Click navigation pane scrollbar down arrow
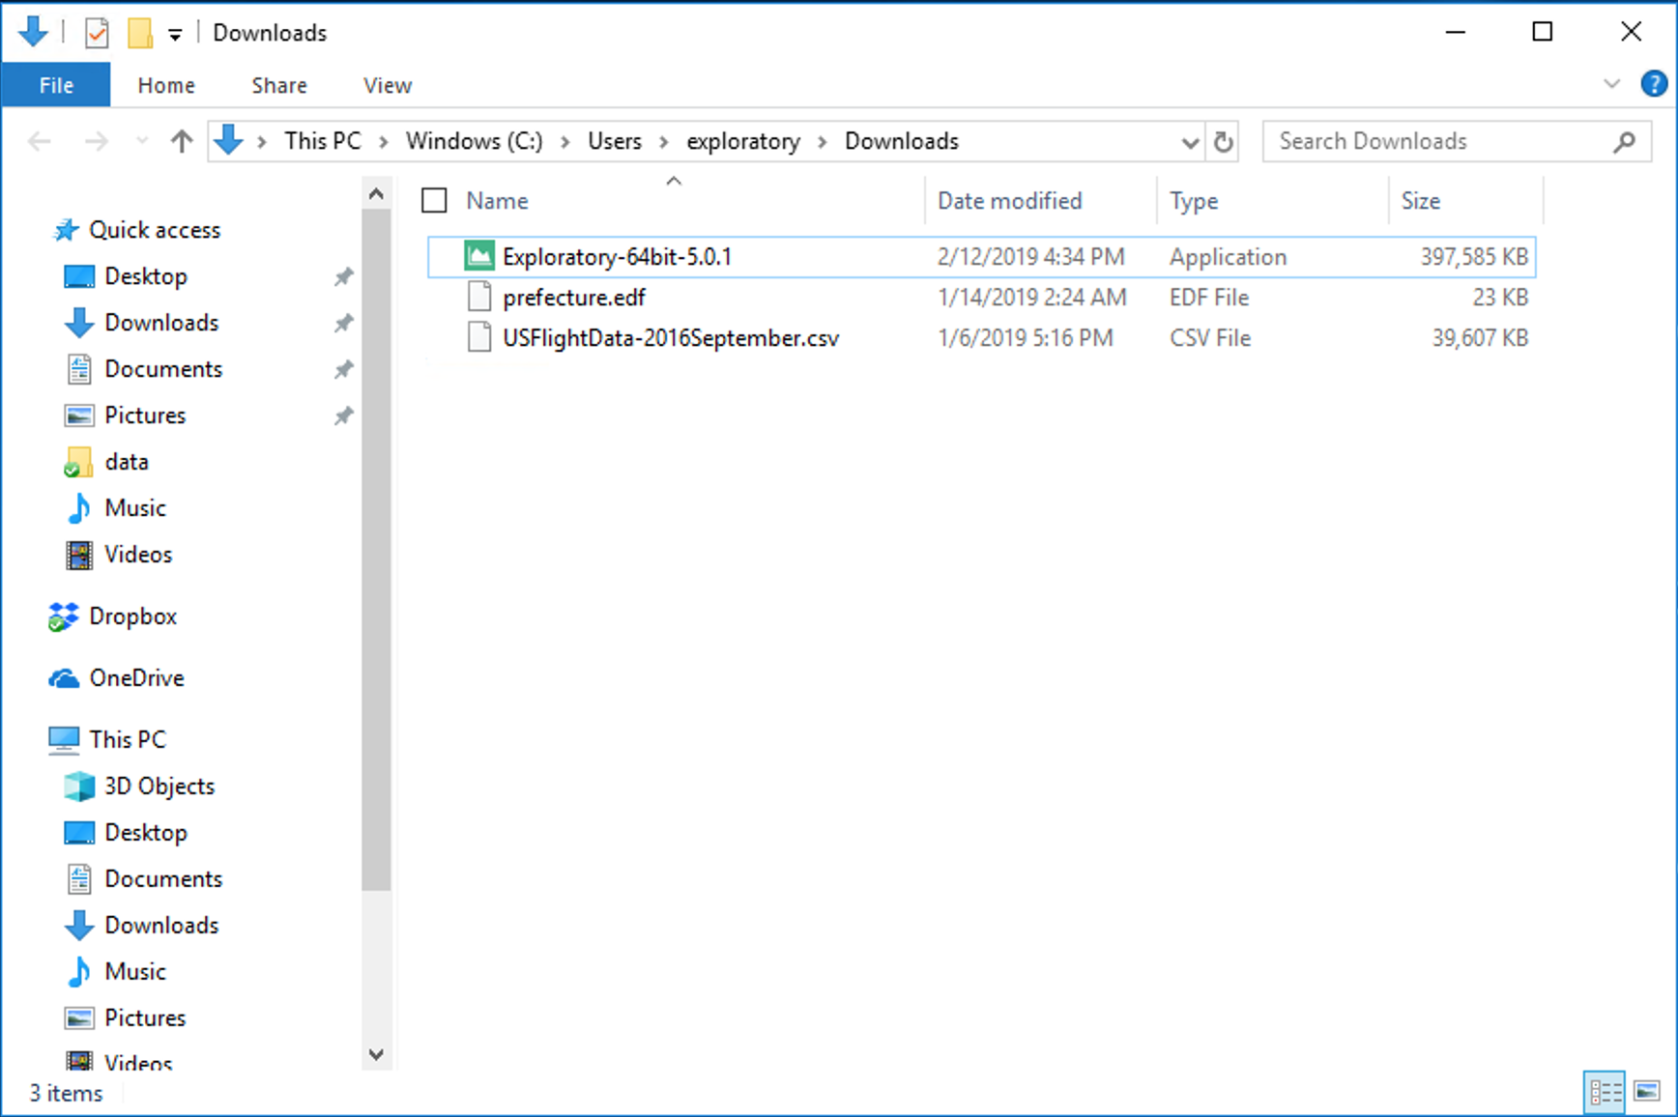 (x=376, y=1054)
